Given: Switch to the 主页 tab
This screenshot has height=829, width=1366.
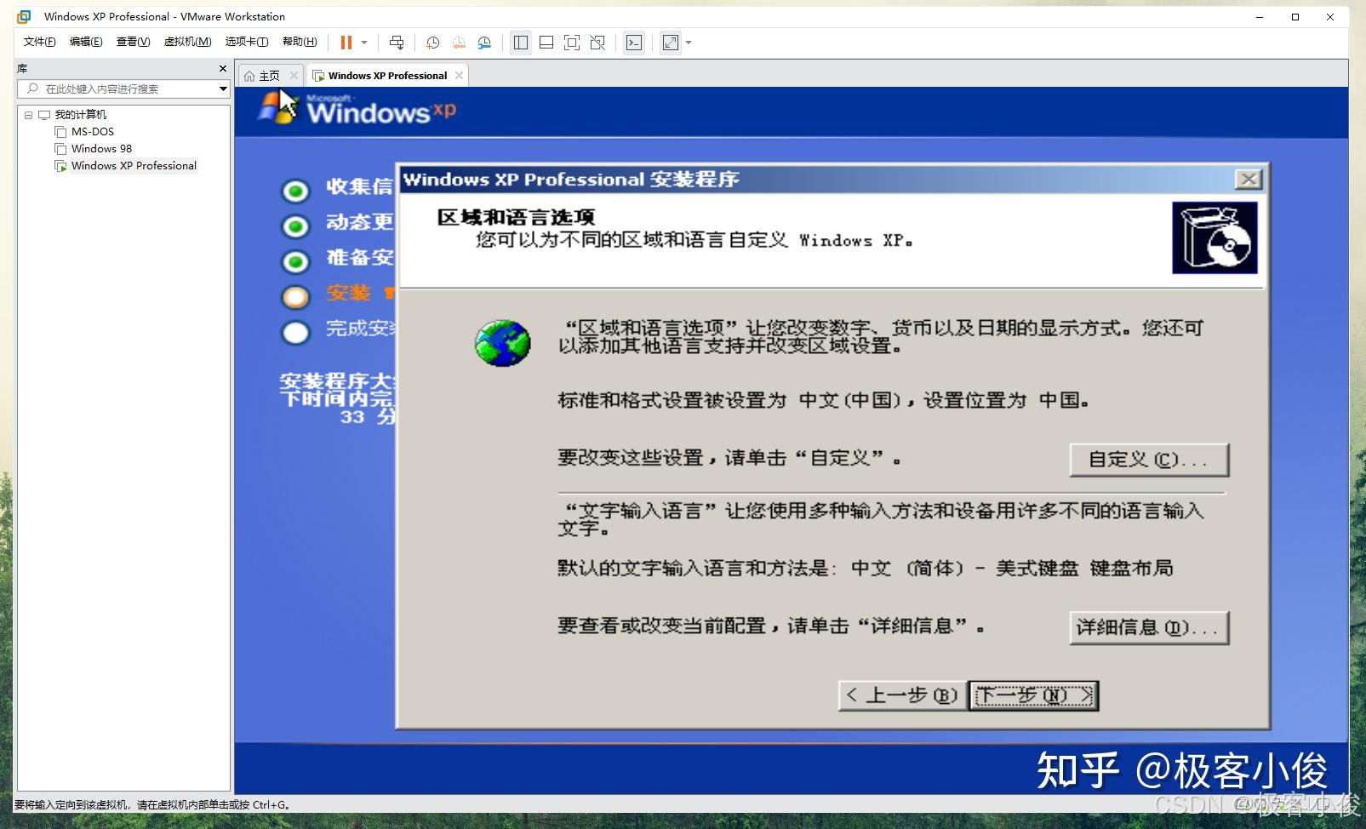Looking at the screenshot, I should point(268,75).
